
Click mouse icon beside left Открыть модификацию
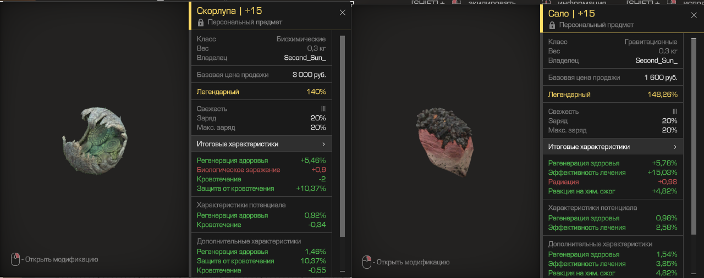15,259
